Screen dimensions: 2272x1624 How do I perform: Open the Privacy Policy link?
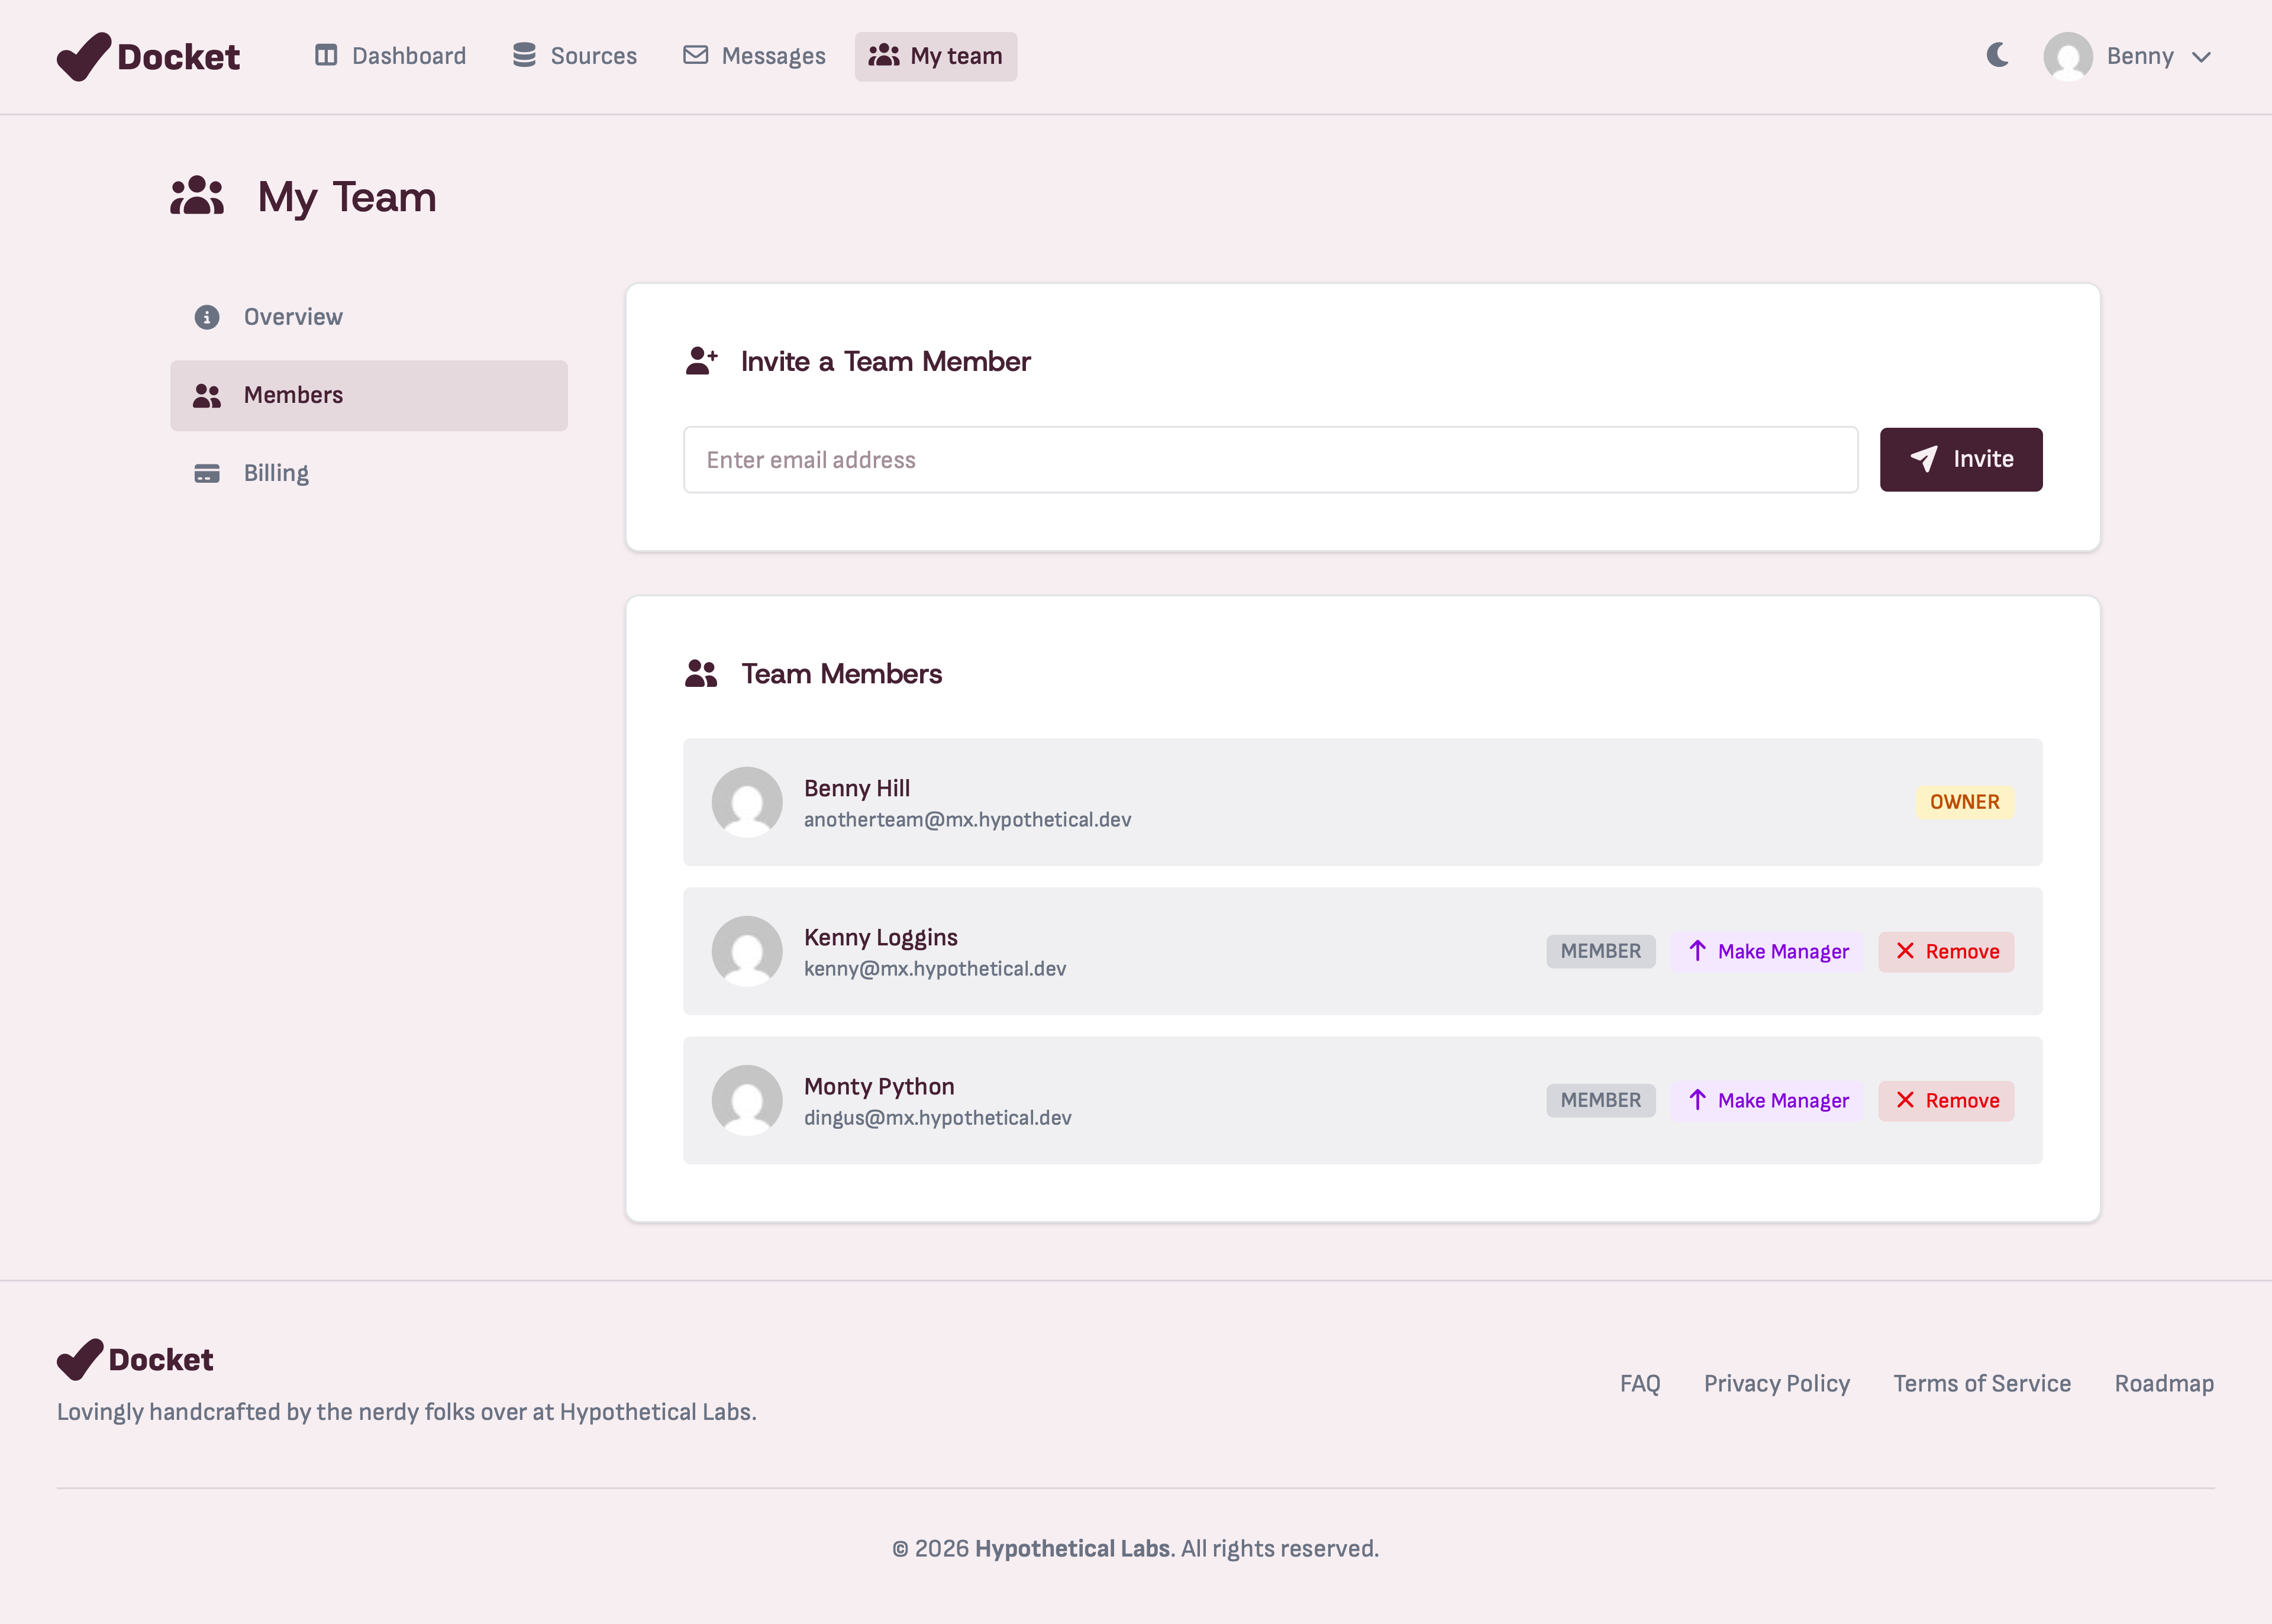tap(1776, 1383)
